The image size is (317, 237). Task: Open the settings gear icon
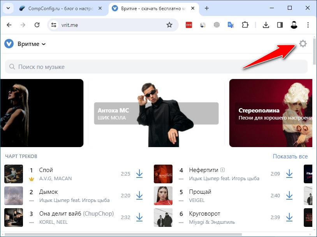[303, 44]
